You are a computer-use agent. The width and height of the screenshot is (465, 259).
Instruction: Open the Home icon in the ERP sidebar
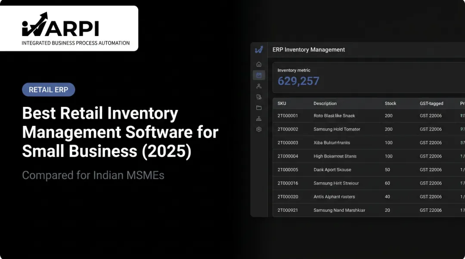[x=259, y=64]
